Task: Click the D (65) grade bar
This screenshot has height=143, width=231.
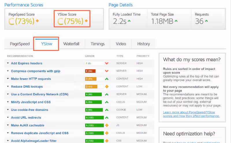Action: point(94,87)
